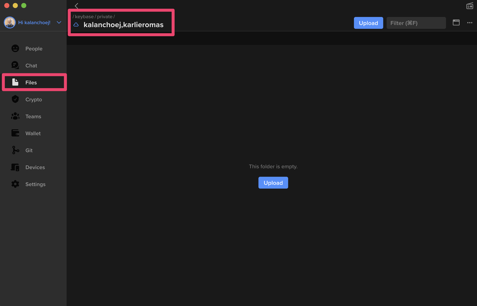This screenshot has height=306, width=477.
Task: Maximize the window with the green button
Action: pyautogui.click(x=24, y=6)
